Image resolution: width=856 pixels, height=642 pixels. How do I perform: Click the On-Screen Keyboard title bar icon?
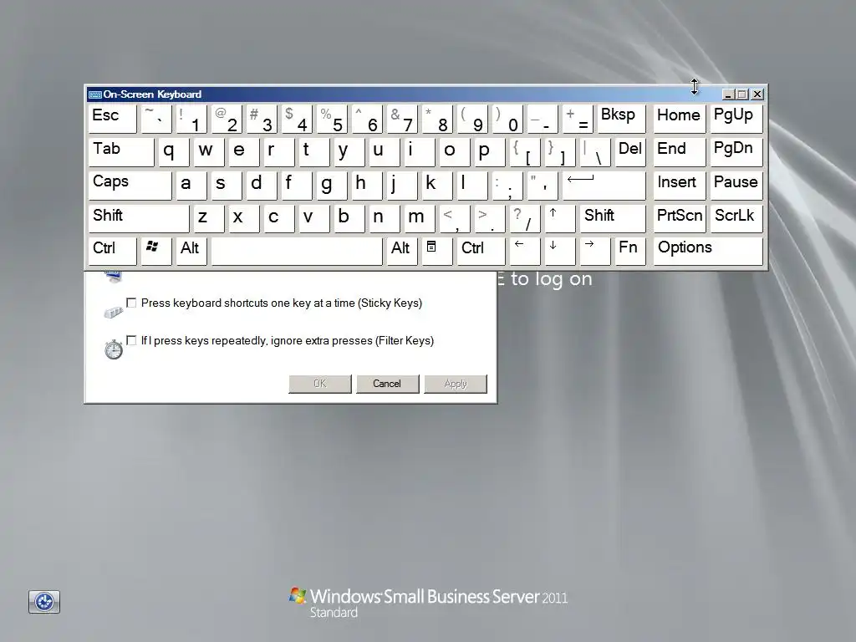[x=95, y=94]
